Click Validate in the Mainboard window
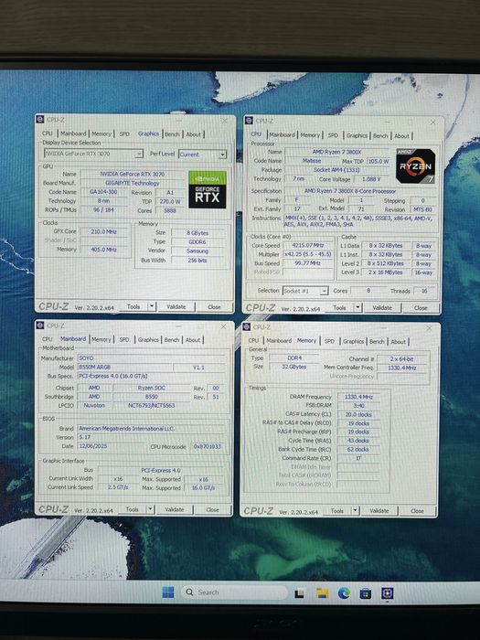 (175, 509)
